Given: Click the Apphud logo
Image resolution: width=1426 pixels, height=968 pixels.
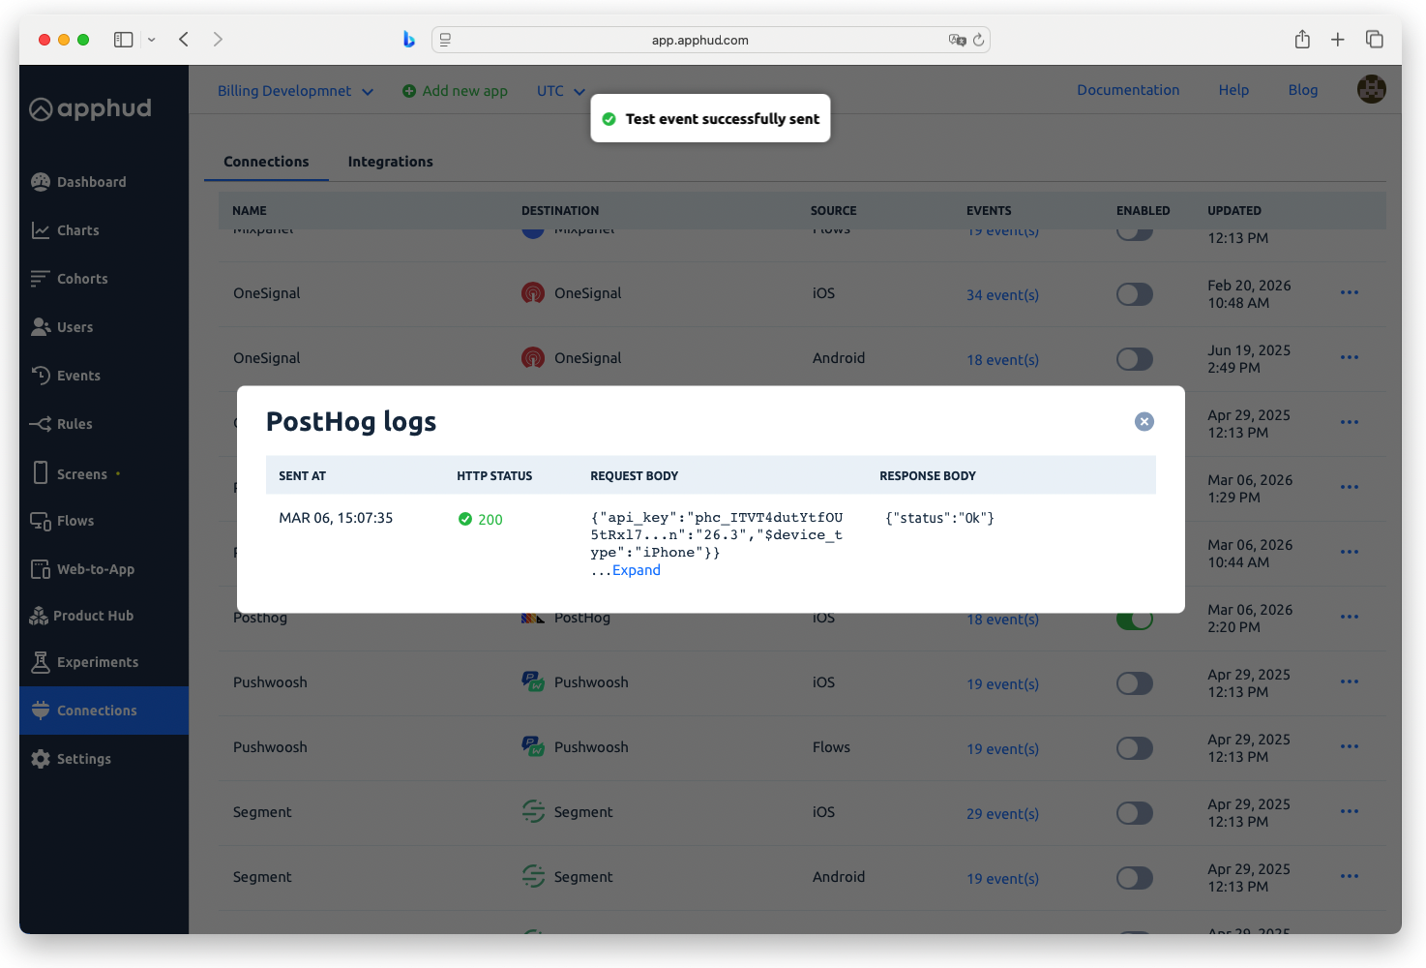Looking at the screenshot, I should (x=90, y=108).
